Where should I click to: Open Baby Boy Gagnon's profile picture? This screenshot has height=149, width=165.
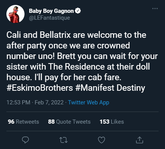coord(15,14)
